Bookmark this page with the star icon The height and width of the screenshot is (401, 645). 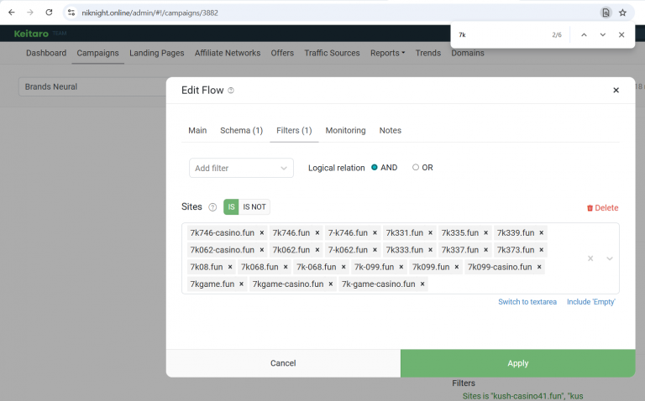tap(623, 13)
